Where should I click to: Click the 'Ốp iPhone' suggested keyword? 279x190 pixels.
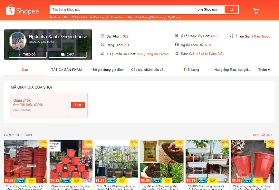174,17
